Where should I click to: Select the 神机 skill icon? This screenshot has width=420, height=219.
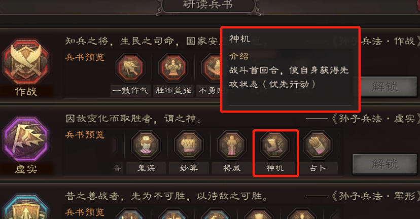274,145
